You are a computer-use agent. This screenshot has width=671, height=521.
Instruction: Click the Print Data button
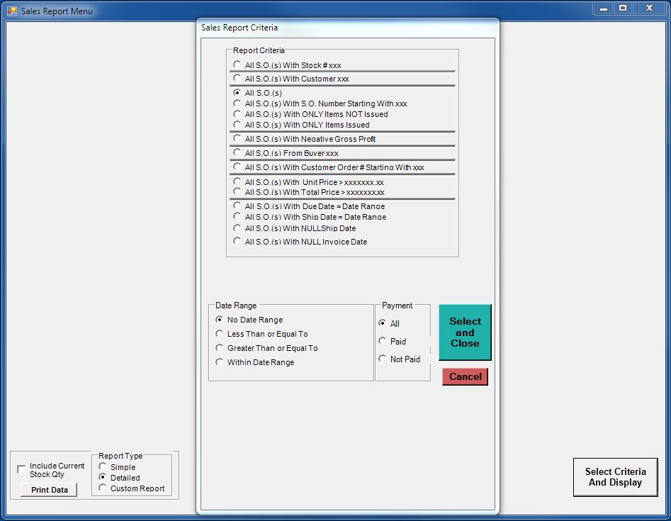(x=49, y=490)
